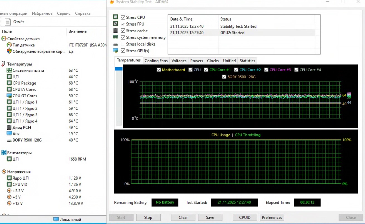Click the Stress system memory RAM icon

click(115, 37)
